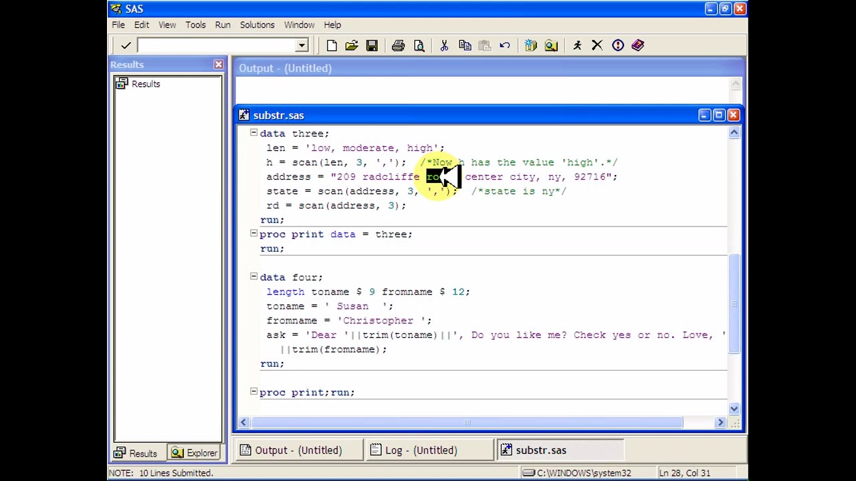
Task: Collapse the 'data four' code block
Action: tap(253, 277)
